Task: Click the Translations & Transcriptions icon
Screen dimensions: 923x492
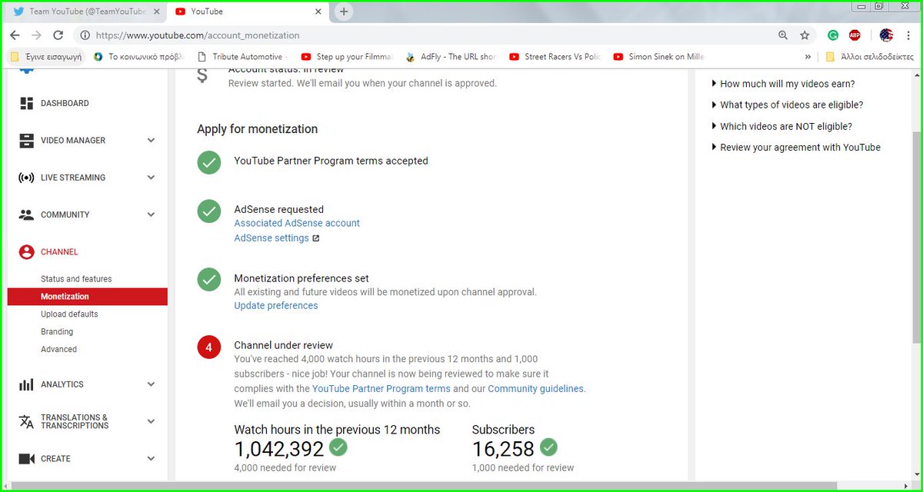Action: pos(27,421)
